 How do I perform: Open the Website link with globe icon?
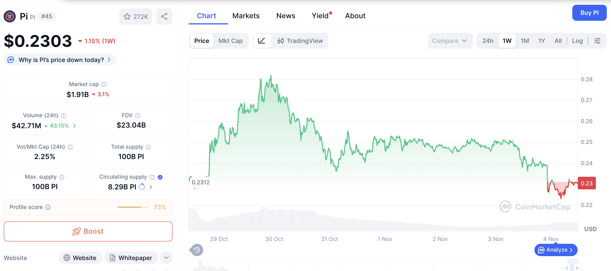80,258
